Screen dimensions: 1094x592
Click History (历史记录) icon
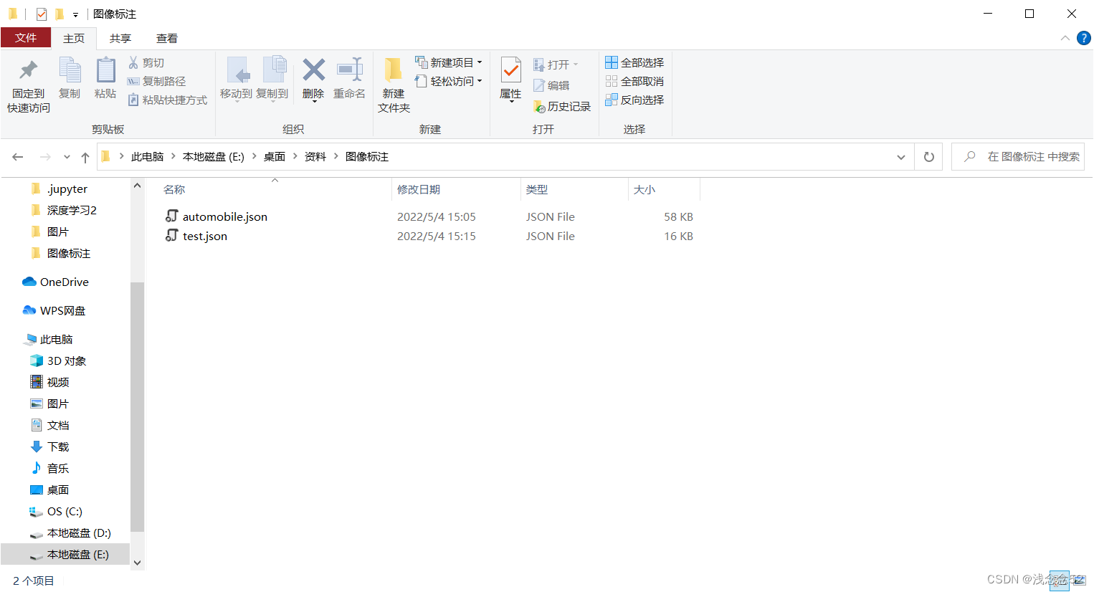pyautogui.click(x=539, y=107)
